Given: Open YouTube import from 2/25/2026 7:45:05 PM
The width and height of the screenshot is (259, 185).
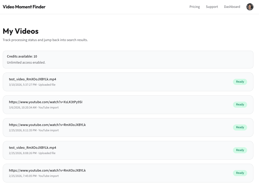Looking at the screenshot, I should [47, 171].
